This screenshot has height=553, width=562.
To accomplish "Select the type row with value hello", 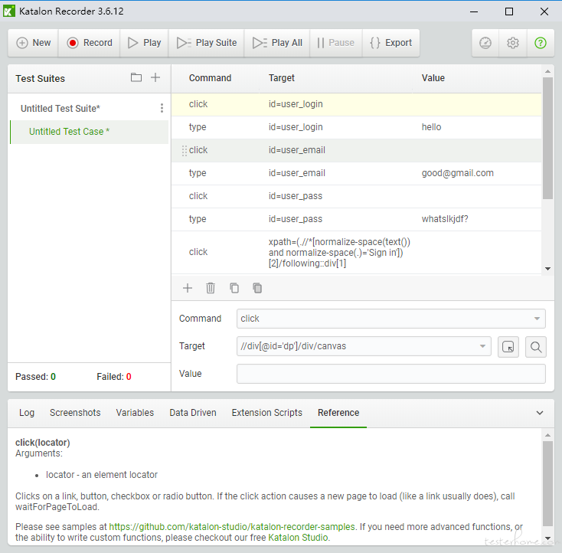I will click(357, 127).
